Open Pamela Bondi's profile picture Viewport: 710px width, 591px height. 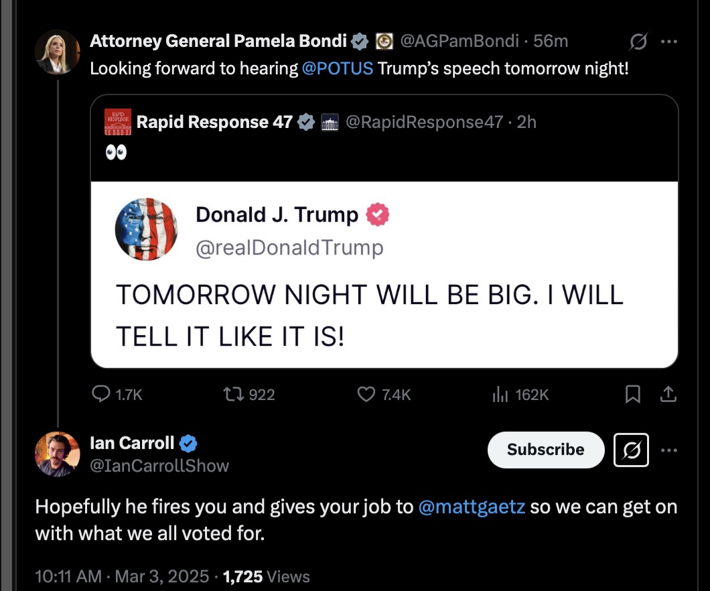coord(58,52)
